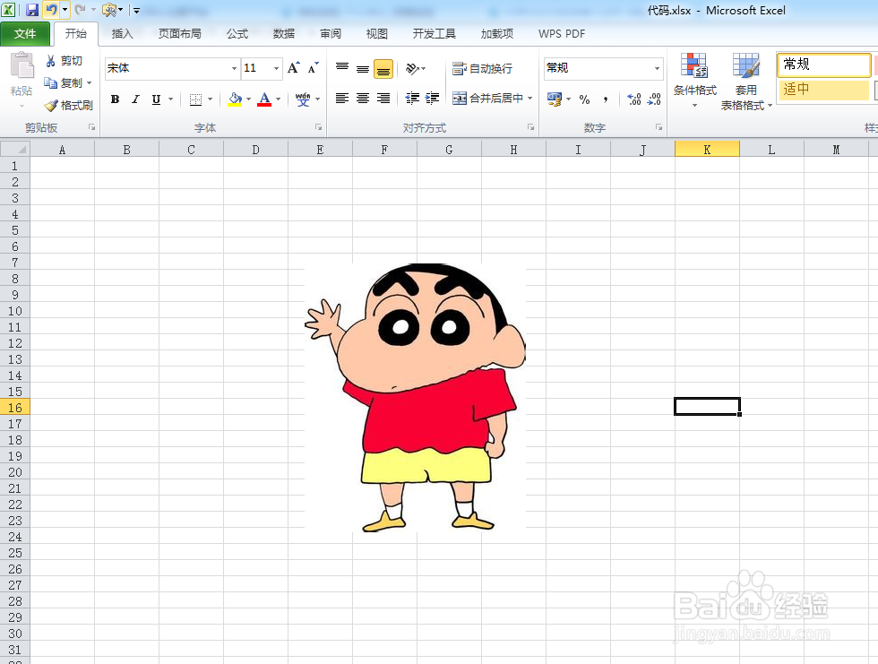The image size is (878, 664).
Task: Click the Undo arrow icon
Action: tap(51, 10)
